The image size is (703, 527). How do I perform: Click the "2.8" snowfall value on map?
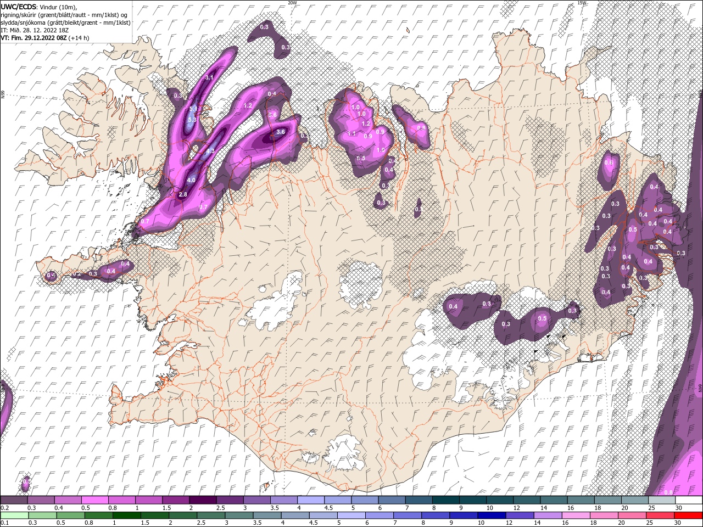pos(183,194)
